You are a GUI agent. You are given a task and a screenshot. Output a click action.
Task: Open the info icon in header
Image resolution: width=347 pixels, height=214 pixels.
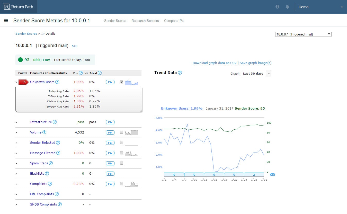pos(277,7)
